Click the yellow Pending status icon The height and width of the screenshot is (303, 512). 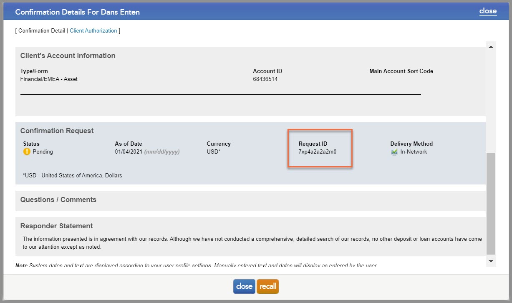click(x=27, y=152)
